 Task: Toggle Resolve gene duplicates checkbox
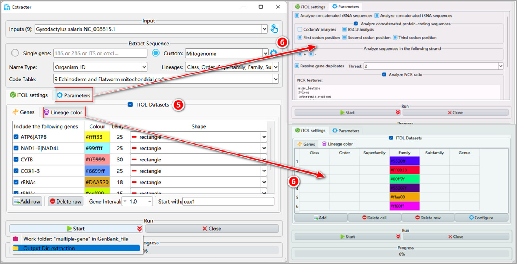[x=297, y=66]
